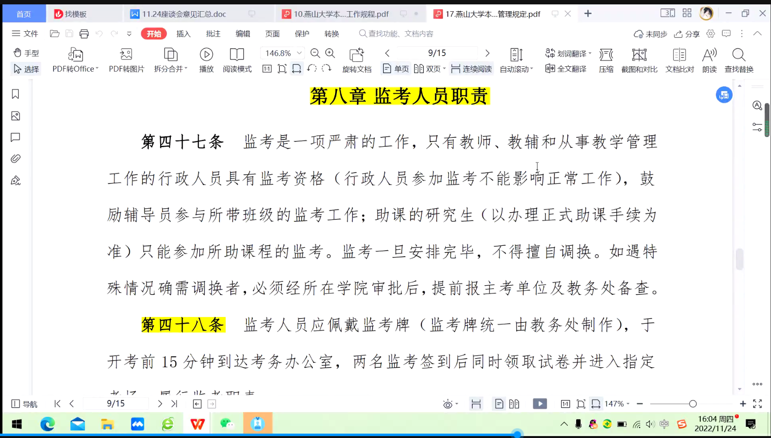771x438 pixels.
Task: Click the 查找替换 search icon
Action: (738, 55)
